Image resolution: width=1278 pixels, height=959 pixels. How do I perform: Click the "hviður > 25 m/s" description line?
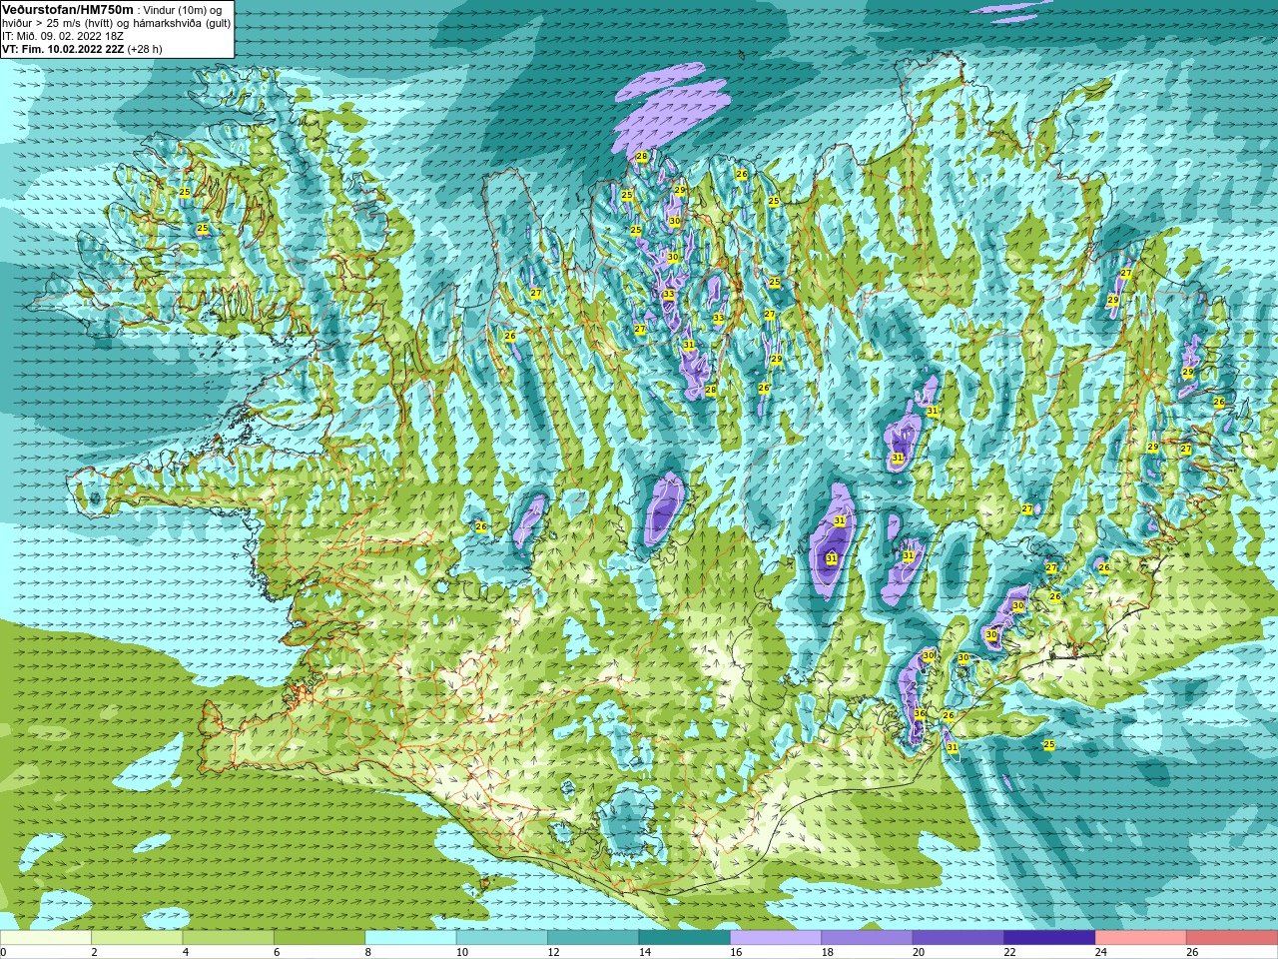116,23
